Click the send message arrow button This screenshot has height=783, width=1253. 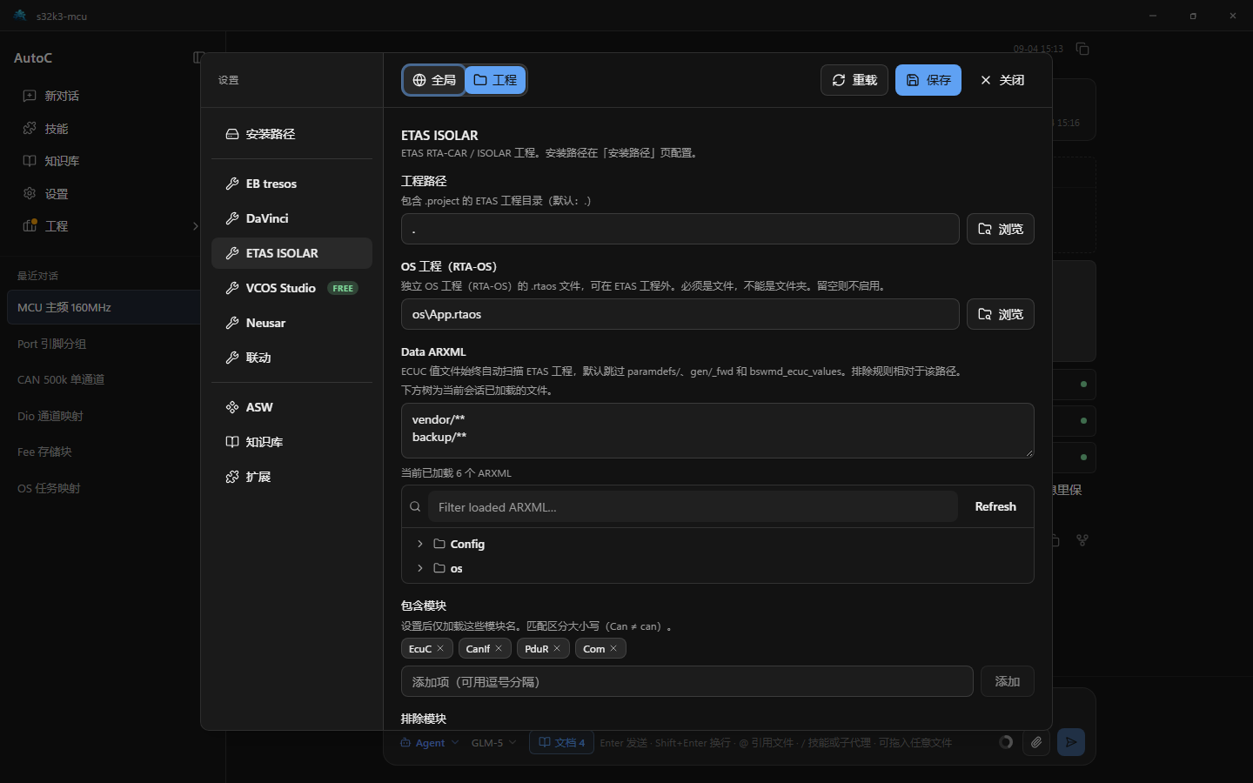coord(1071,742)
